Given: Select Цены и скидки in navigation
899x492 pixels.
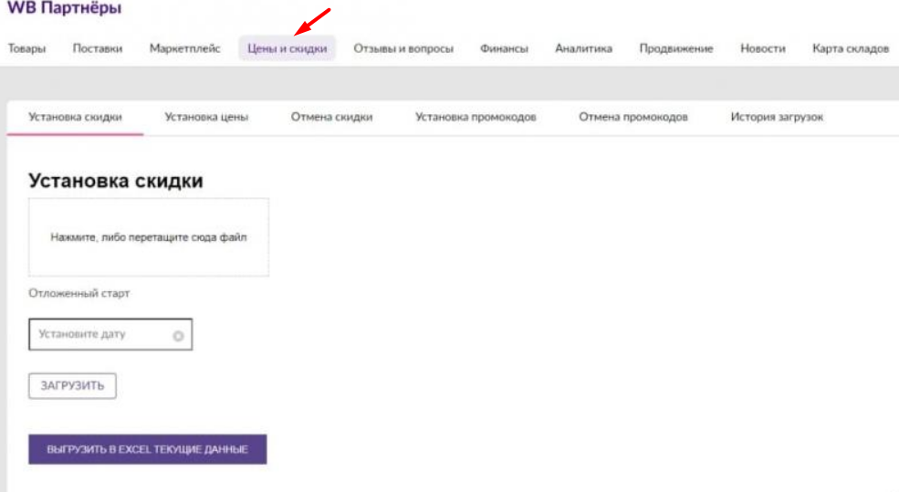Looking at the screenshot, I should tap(287, 48).
